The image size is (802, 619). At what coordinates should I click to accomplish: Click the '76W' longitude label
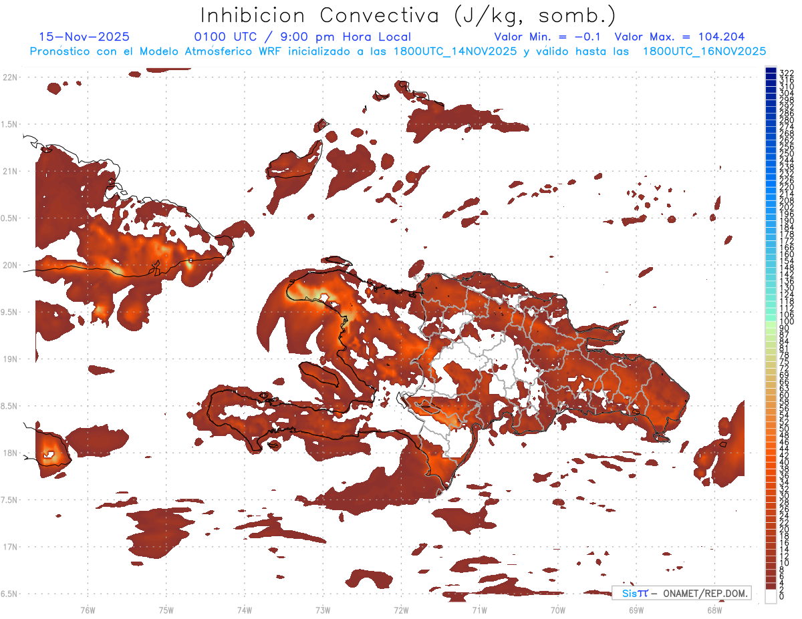88,609
